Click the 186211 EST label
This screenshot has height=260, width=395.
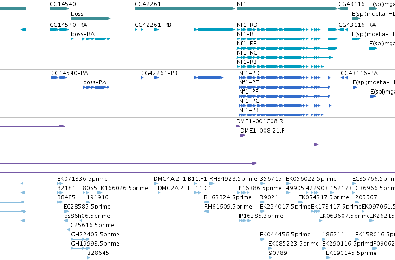click(333, 235)
